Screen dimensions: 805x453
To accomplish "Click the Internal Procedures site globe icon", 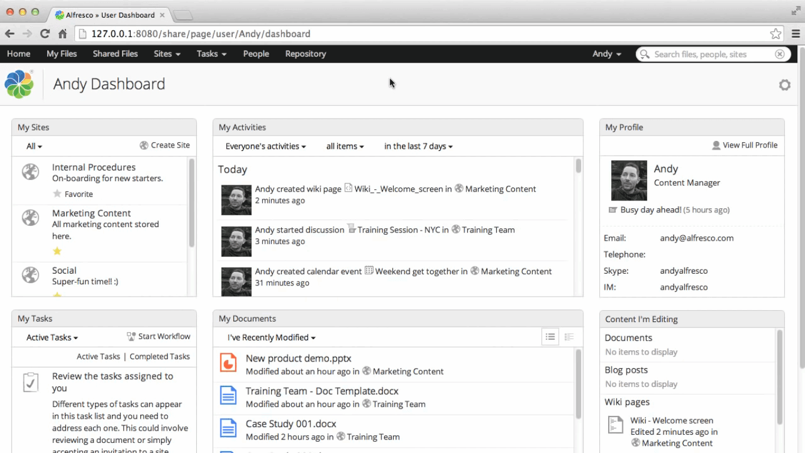I will (x=30, y=172).
